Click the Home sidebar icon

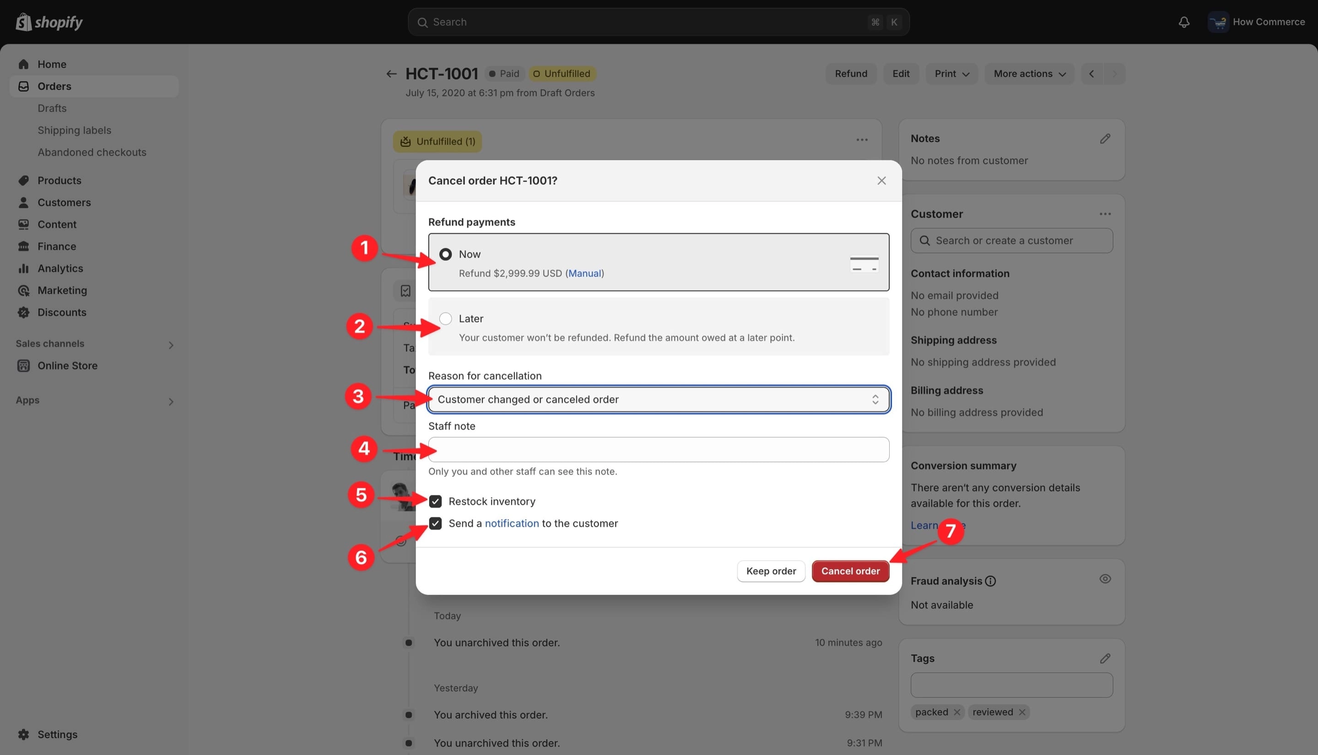pos(23,64)
